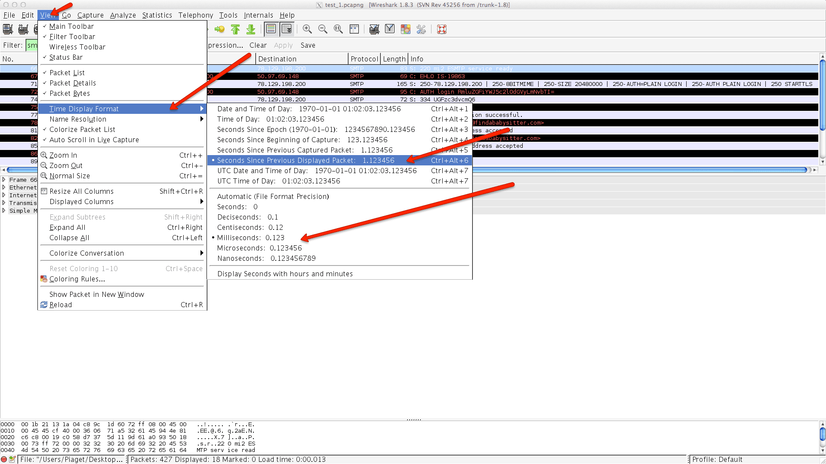Uncheck Colorize Packet List in View menu

[x=82, y=129]
